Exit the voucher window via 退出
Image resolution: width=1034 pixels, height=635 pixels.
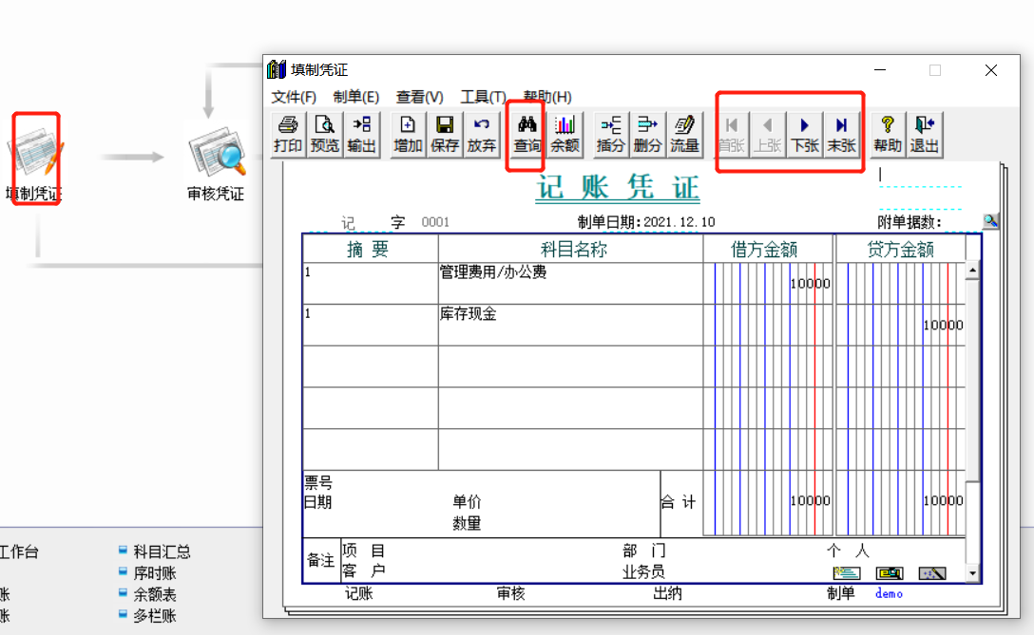click(x=925, y=135)
